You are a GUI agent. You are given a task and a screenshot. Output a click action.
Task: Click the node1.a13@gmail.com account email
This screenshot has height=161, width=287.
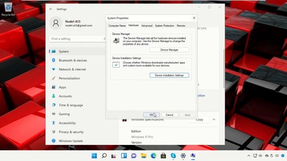[x=79, y=25]
